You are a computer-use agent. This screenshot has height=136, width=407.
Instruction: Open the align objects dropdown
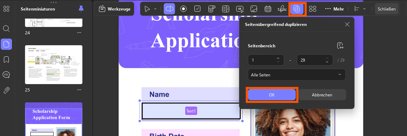click(x=360, y=9)
